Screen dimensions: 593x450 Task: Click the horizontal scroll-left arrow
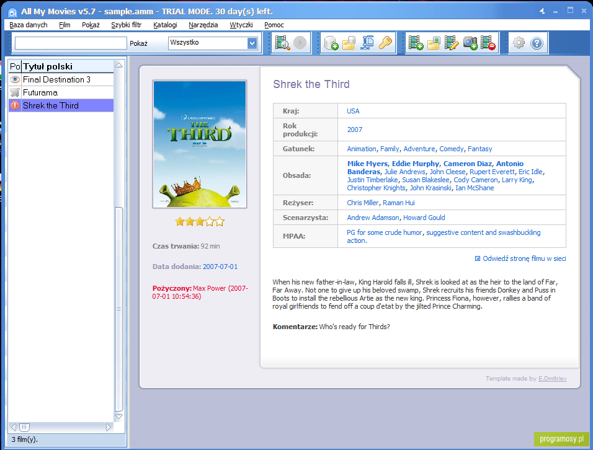[x=14, y=427]
